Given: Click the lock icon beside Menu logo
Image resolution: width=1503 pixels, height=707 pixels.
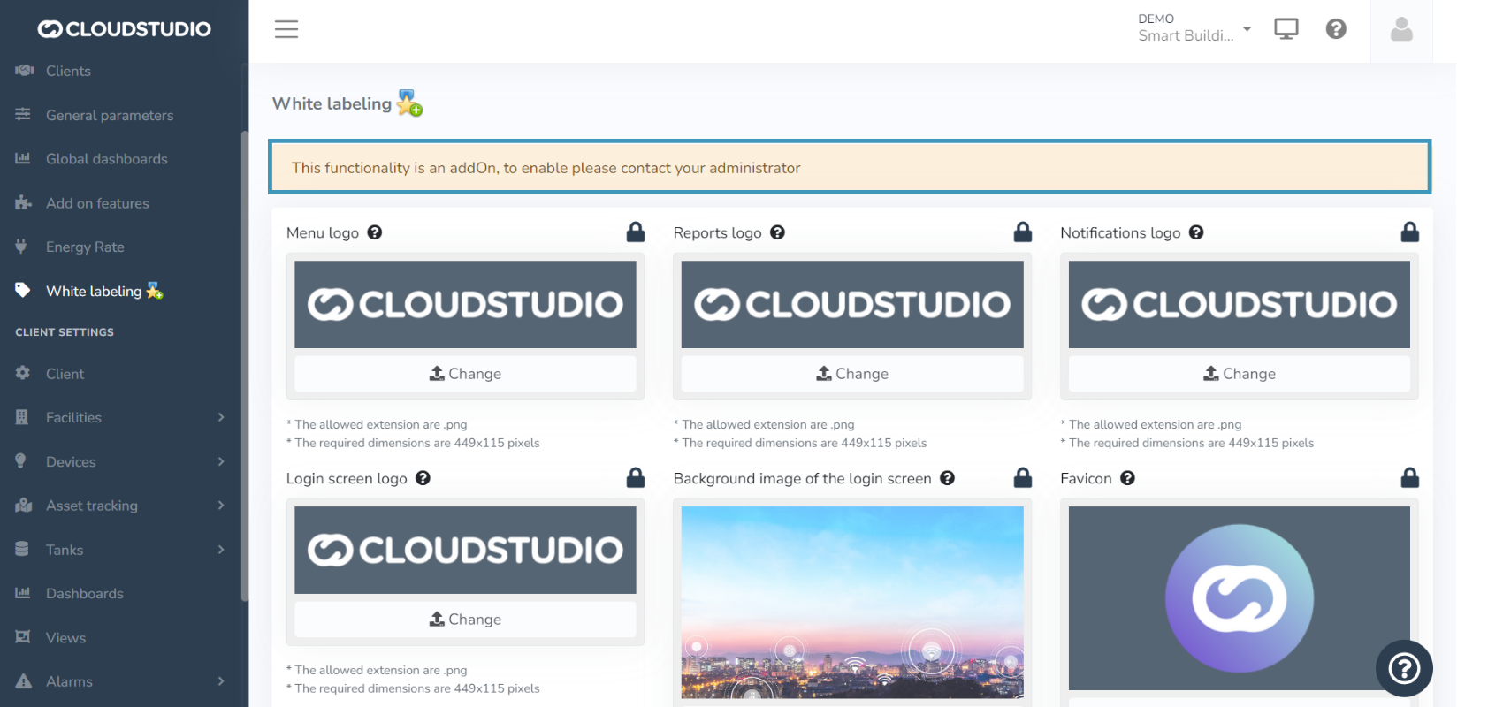Looking at the screenshot, I should (x=635, y=232).
